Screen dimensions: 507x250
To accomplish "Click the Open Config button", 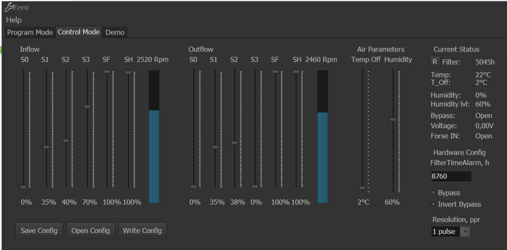I will pos(90,230).
